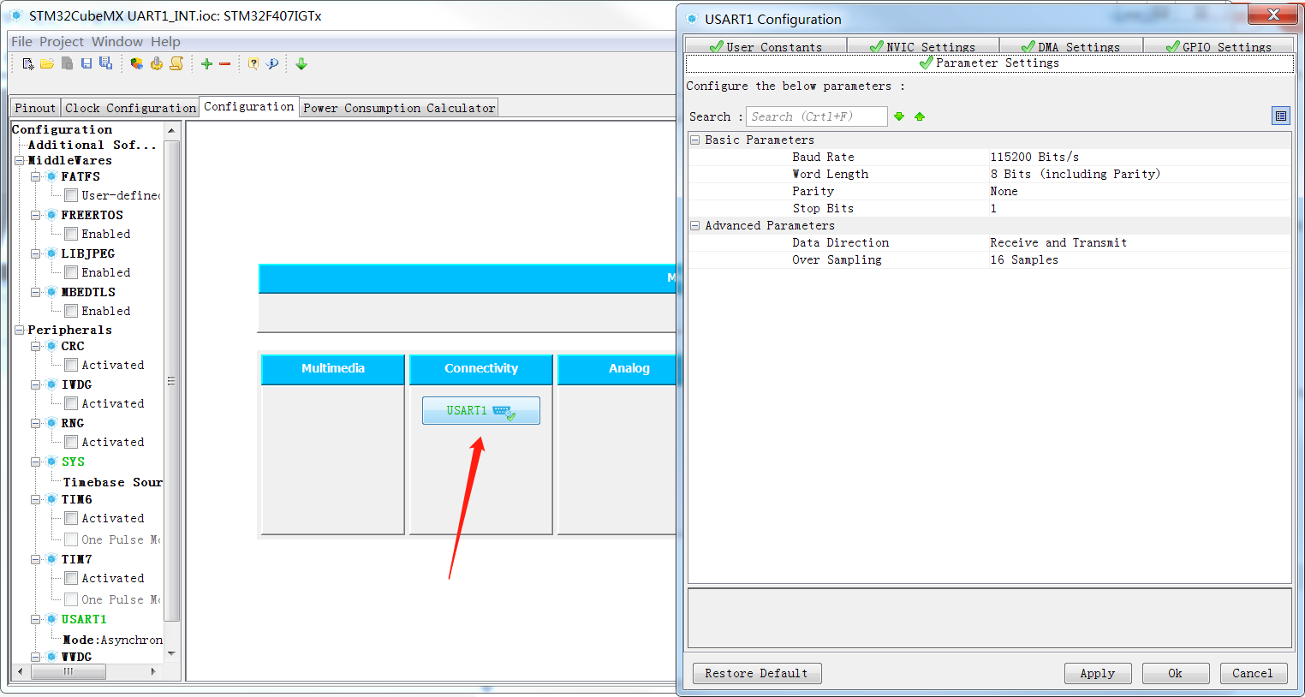This screenshot has height=697, width=1305.
Task: Click the Generate Report scroll icon
Action: tap(176, 63)
